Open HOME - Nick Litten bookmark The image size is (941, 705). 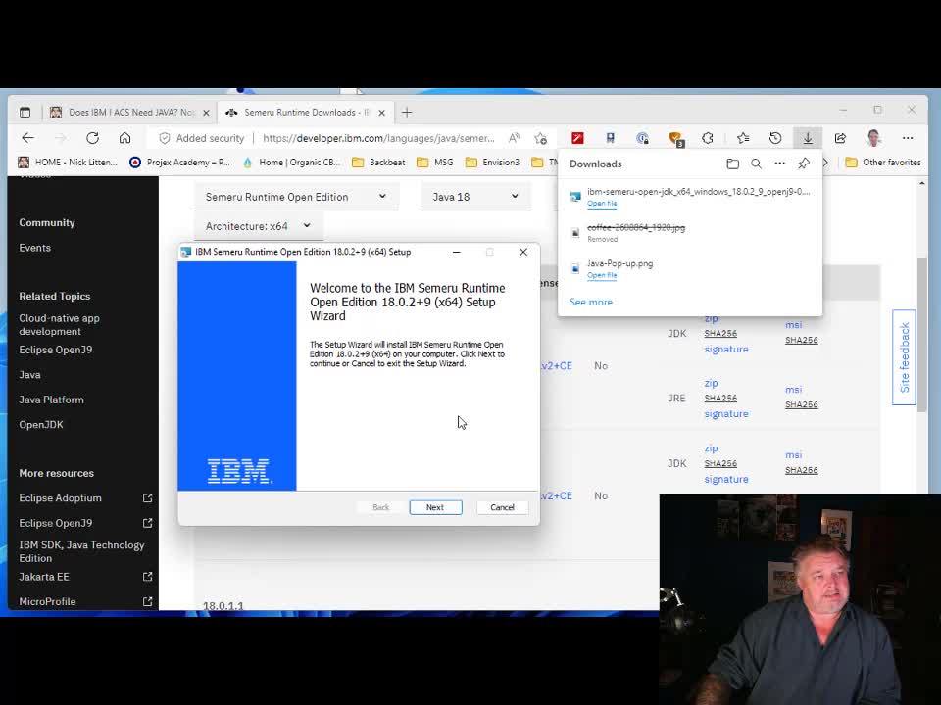(x=68, y=162)
